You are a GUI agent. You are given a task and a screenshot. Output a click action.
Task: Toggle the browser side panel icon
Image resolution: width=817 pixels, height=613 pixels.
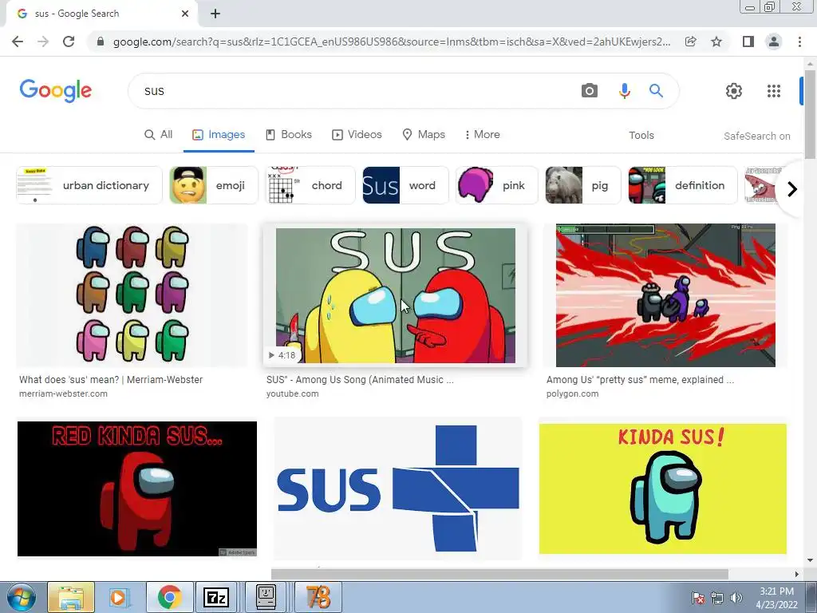748,42
